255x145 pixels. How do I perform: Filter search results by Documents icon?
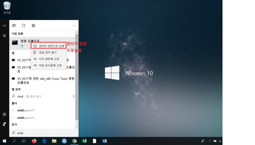24,25
